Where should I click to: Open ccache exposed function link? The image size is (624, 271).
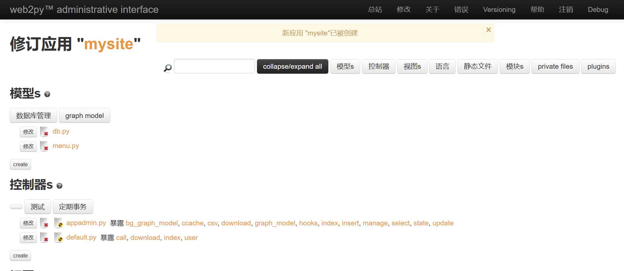tap(193, 223)
